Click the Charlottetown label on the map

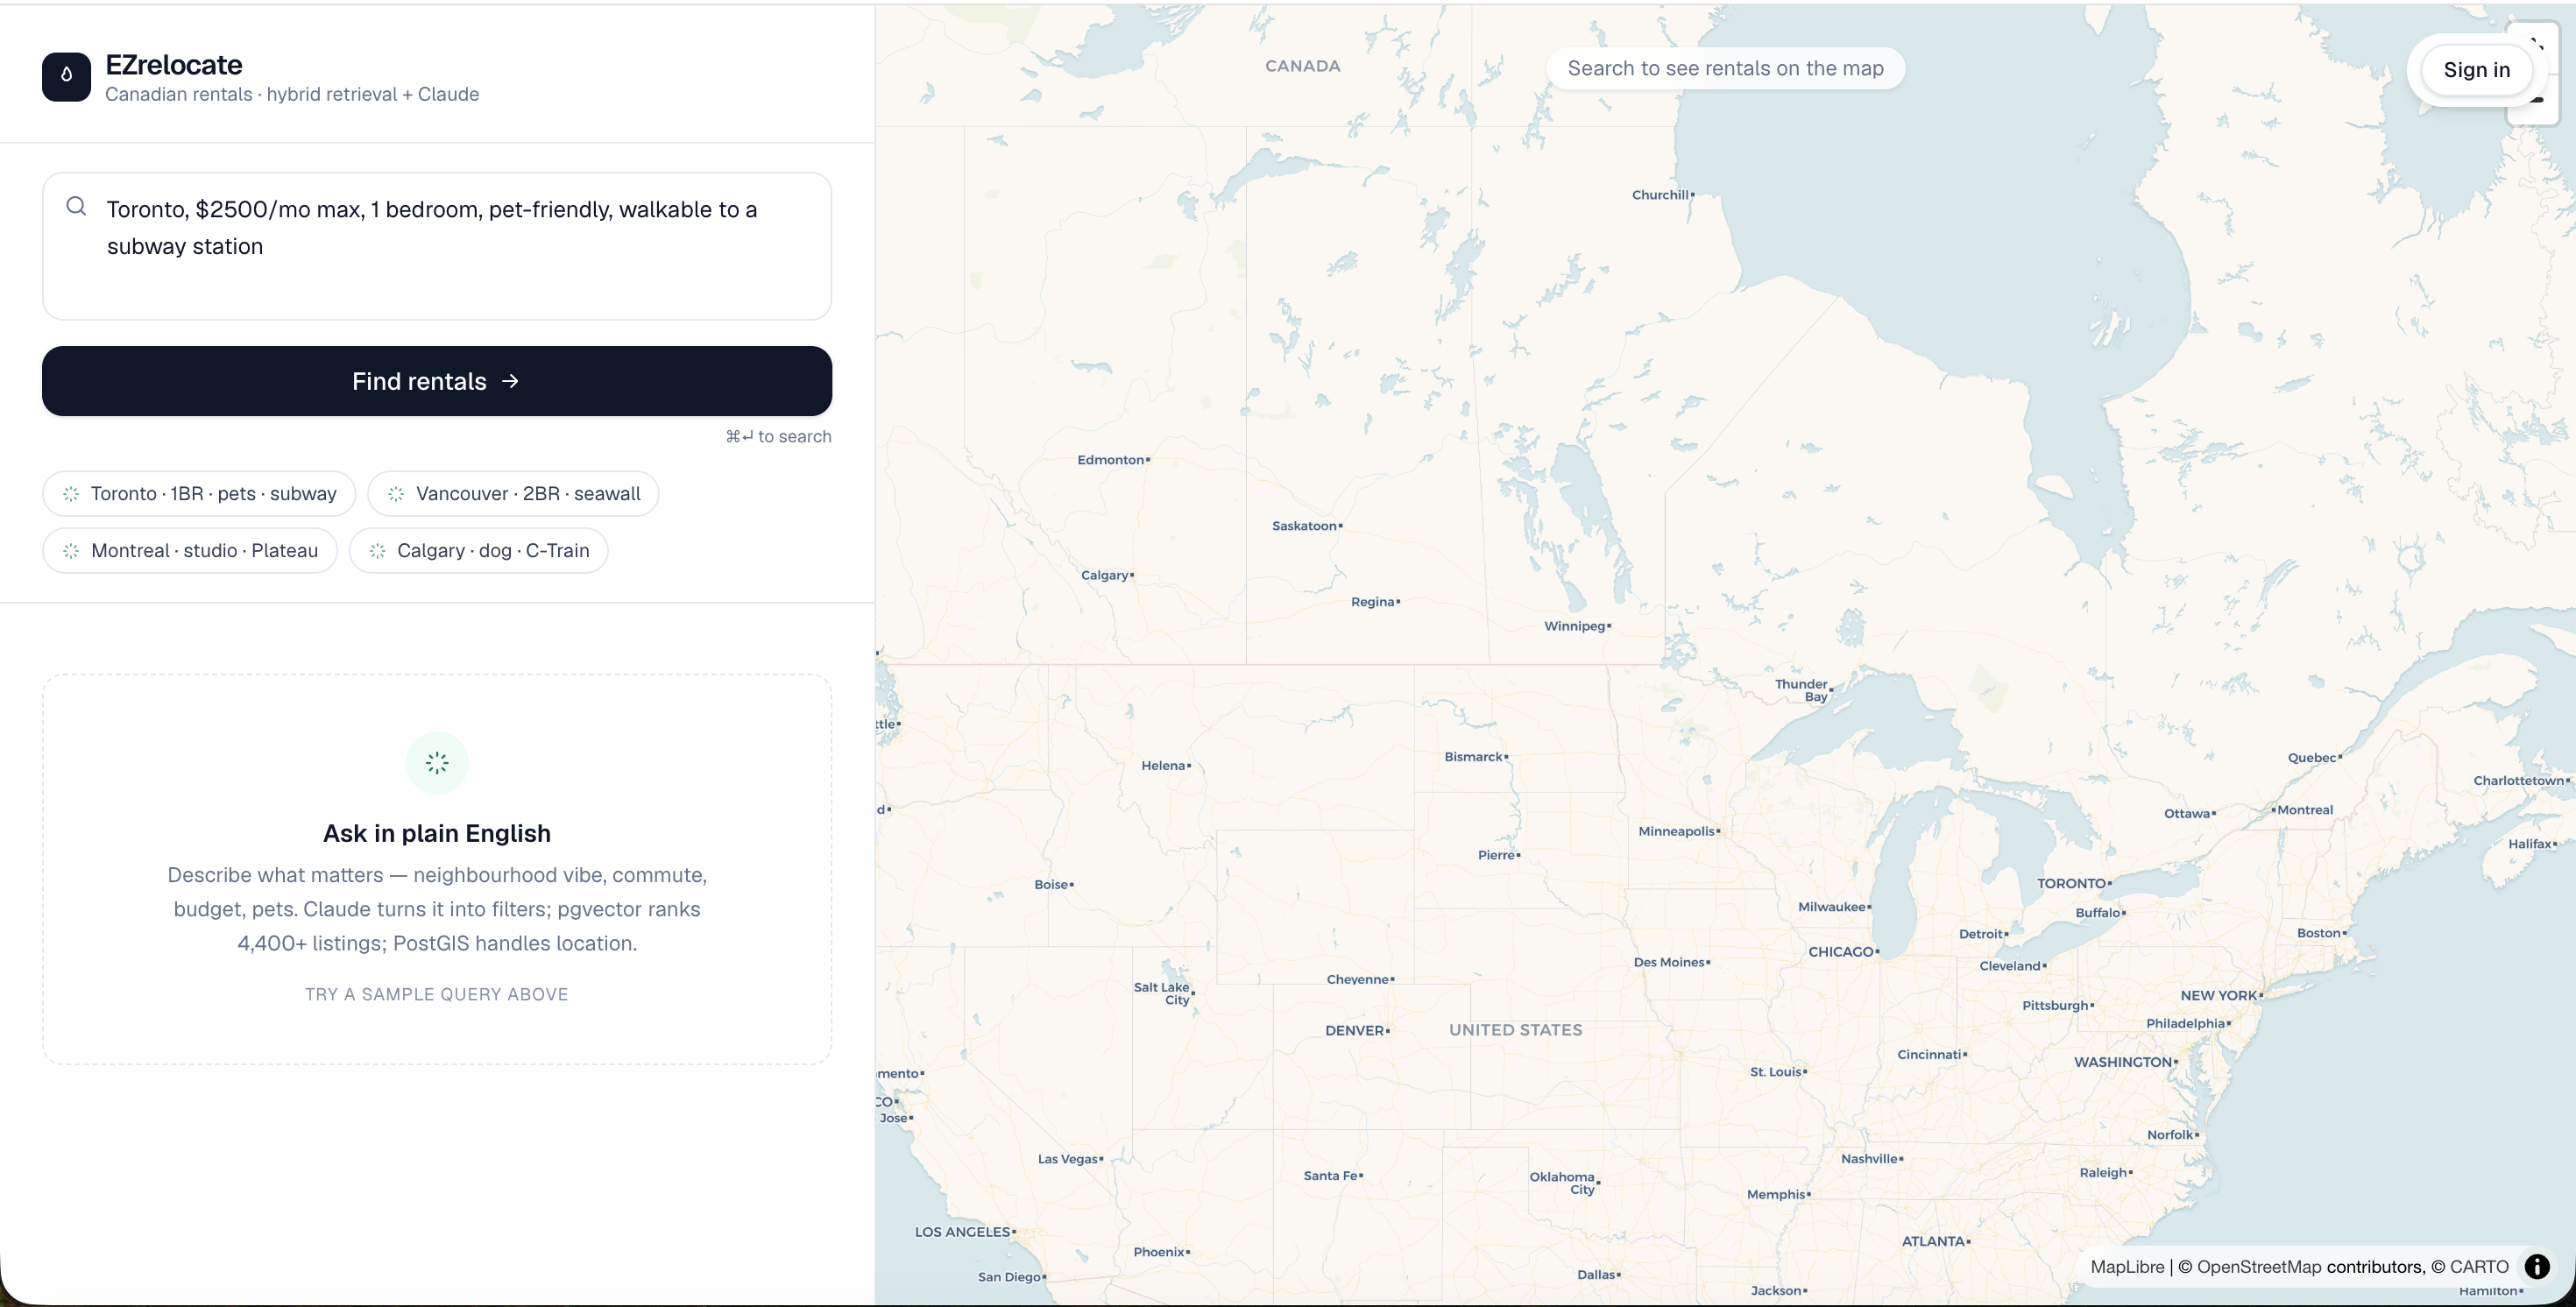(x=2518, y=781)
